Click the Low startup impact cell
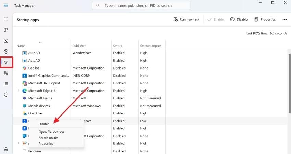Viewport: 291px width, 154px height. point(143,121)
